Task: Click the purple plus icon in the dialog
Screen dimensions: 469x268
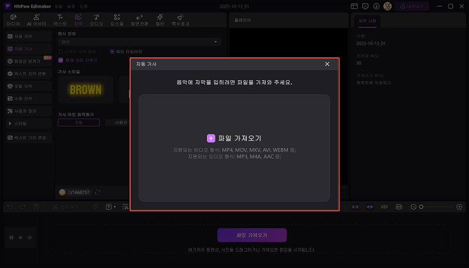Action: click(x=211, y=138)
